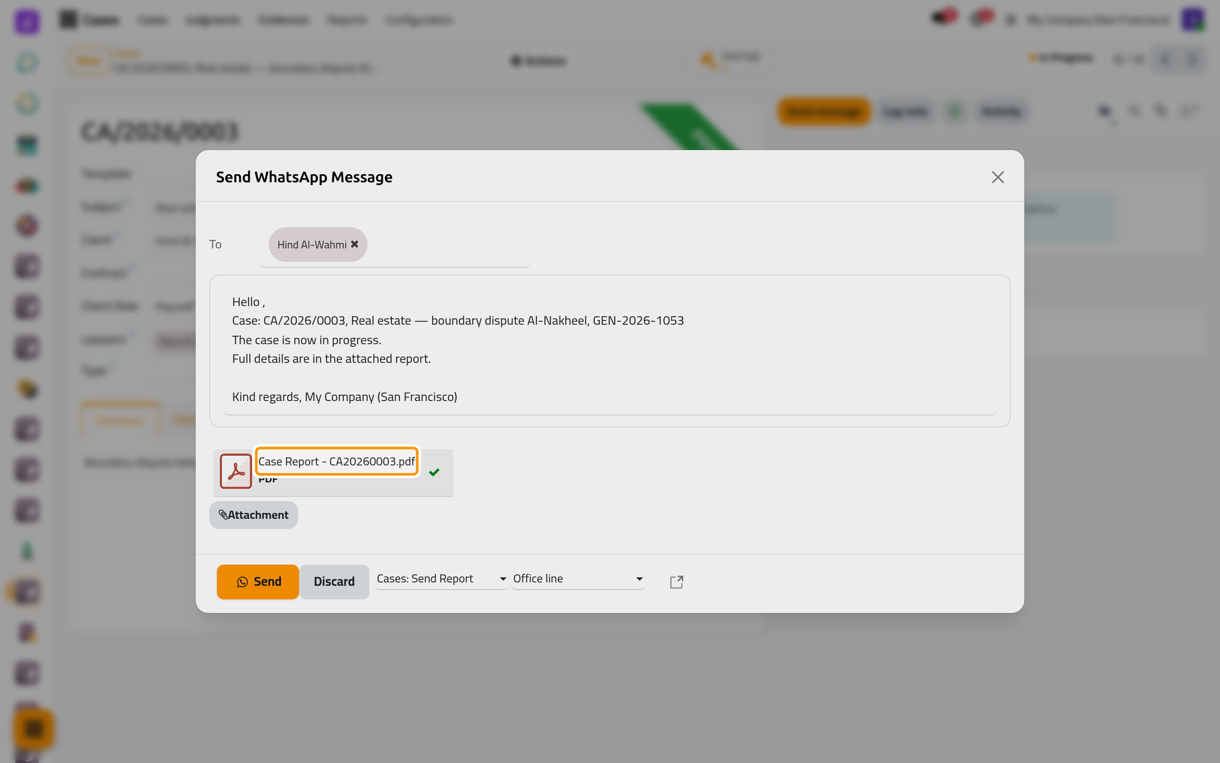Screen dimensions: 1220x763
Task: Open the Cases: Send Report template dropdown
Action: (x=442, y=579)
